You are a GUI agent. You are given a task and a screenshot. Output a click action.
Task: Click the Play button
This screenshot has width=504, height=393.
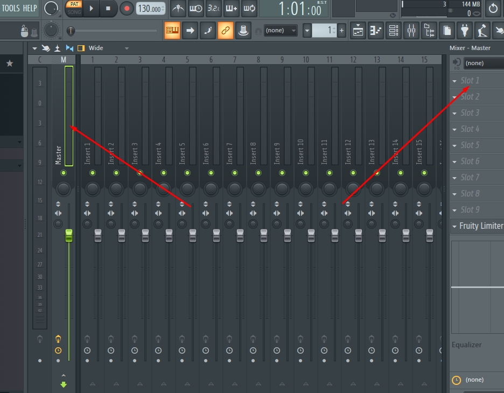[x=92, y=9]
